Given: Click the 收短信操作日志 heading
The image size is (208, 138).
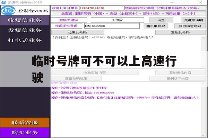Looking at the screenshot, I should tap(64, 83).
